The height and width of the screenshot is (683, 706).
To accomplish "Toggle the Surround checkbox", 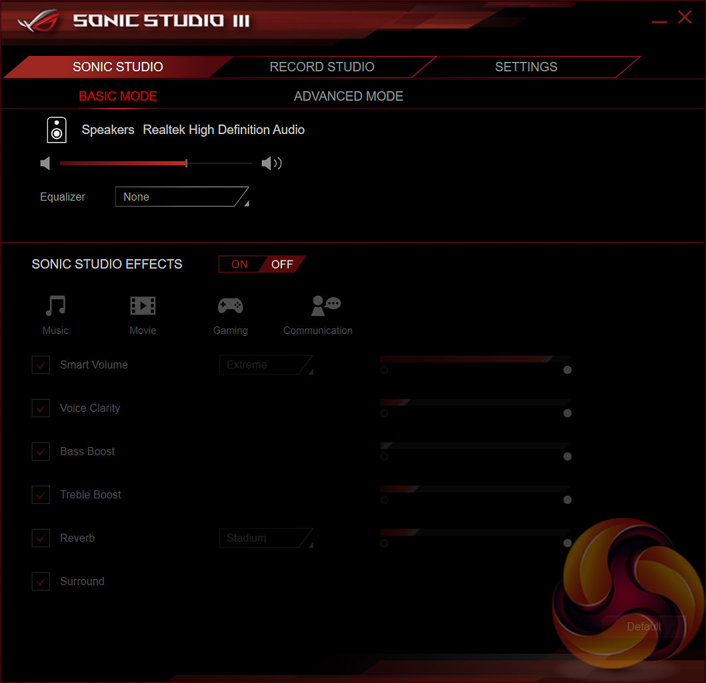I will click(x=41, y=581).
